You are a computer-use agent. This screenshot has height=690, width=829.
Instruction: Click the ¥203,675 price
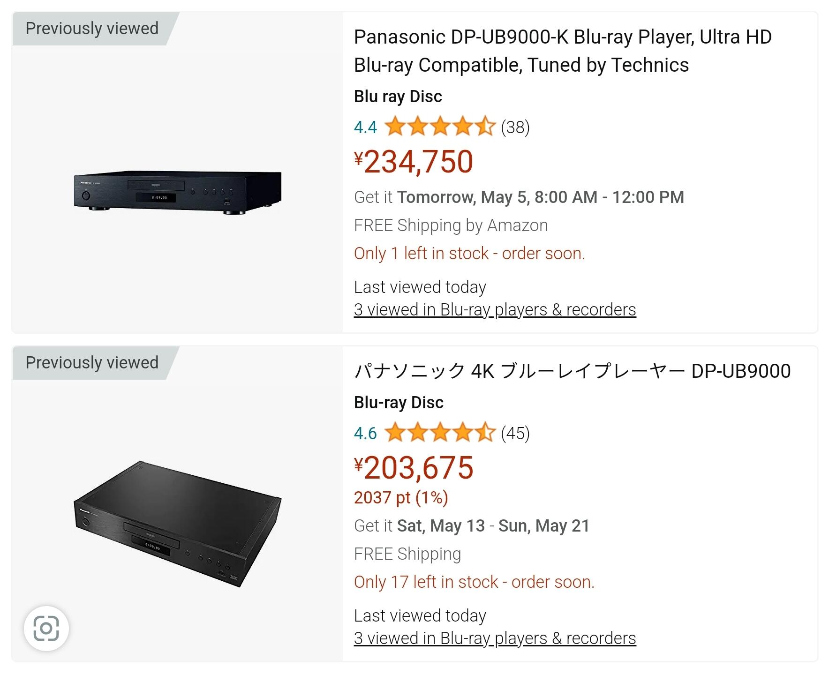pyautogui.click(x=414, y=468)
